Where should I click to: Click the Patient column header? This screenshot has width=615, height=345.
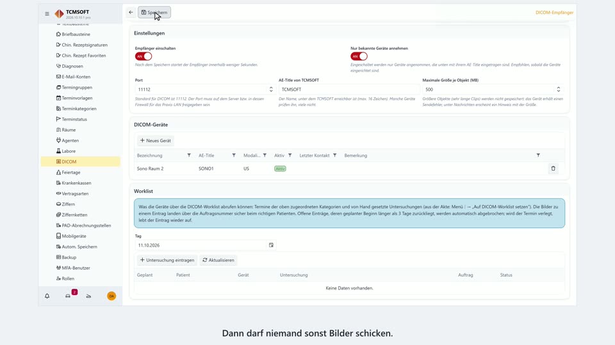point(183,275)
